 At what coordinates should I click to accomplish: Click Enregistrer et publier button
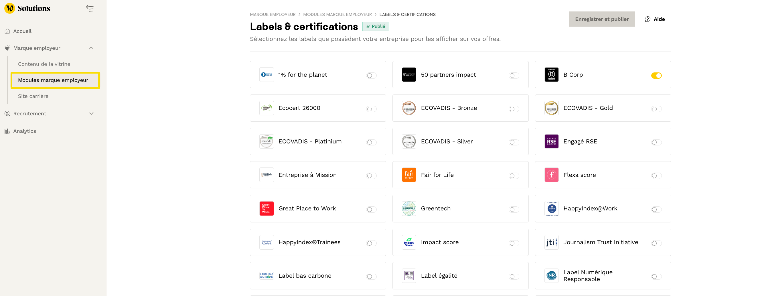pyautogui.click(x=601, y=19)
